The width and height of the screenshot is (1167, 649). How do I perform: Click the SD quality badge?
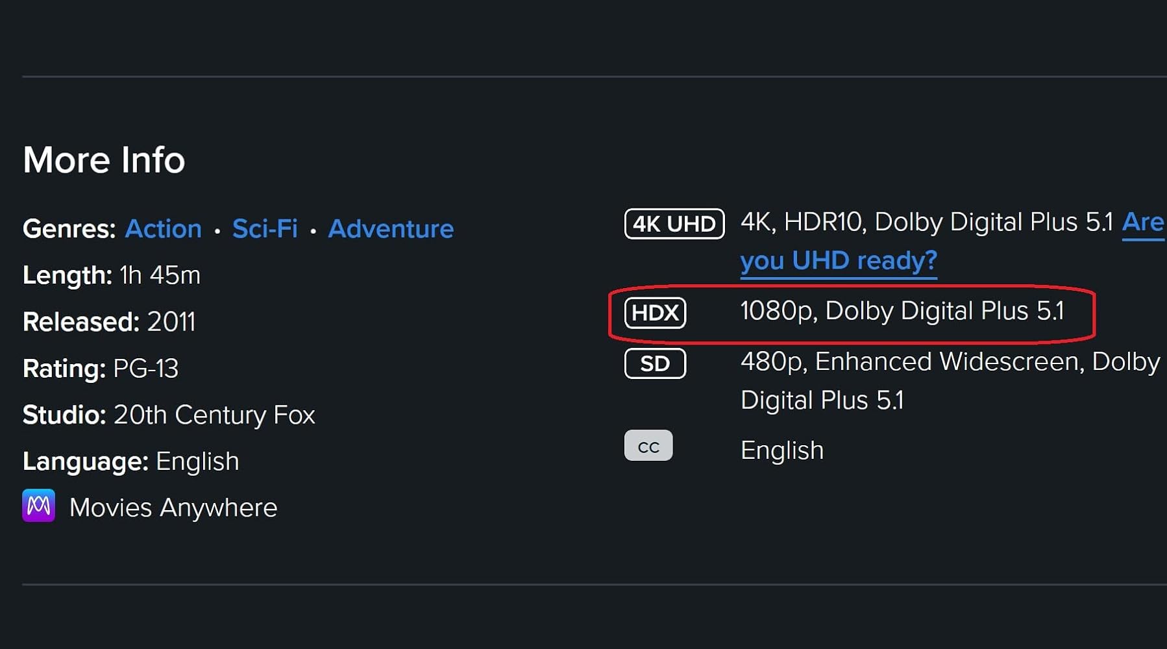[655, 363]
